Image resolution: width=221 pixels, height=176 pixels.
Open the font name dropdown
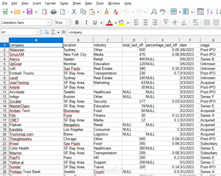point(49,22)
